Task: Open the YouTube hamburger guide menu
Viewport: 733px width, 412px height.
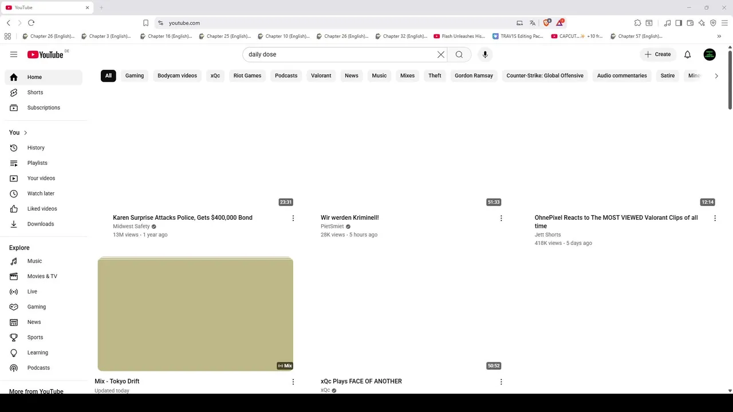Action: (x=14, y=54)
